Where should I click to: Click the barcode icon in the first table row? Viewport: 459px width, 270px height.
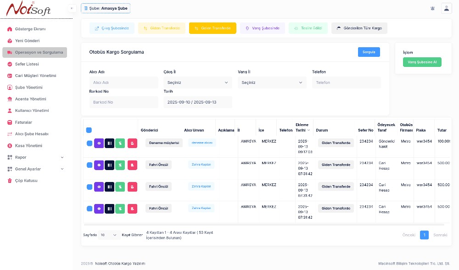tap(109, 143)
